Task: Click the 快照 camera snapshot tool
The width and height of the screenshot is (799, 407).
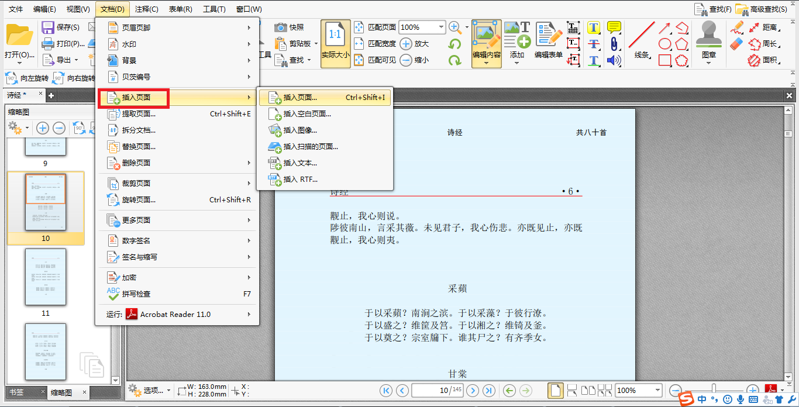Action: click(x=281, y=27)
